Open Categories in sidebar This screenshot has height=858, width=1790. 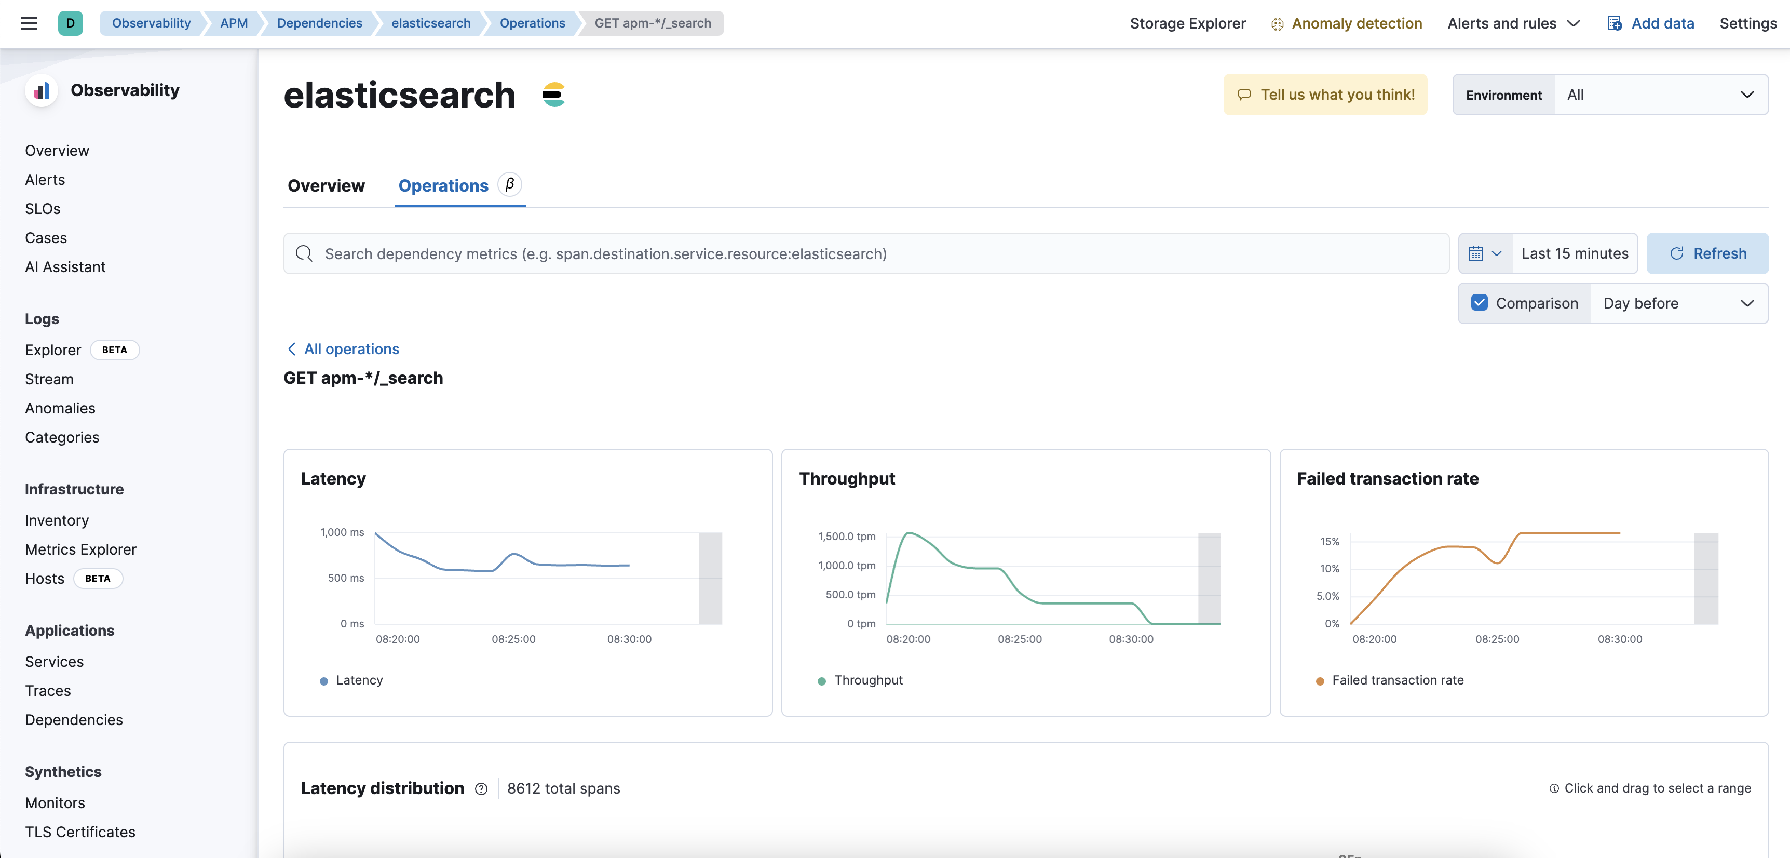click(x=62, y=438)
